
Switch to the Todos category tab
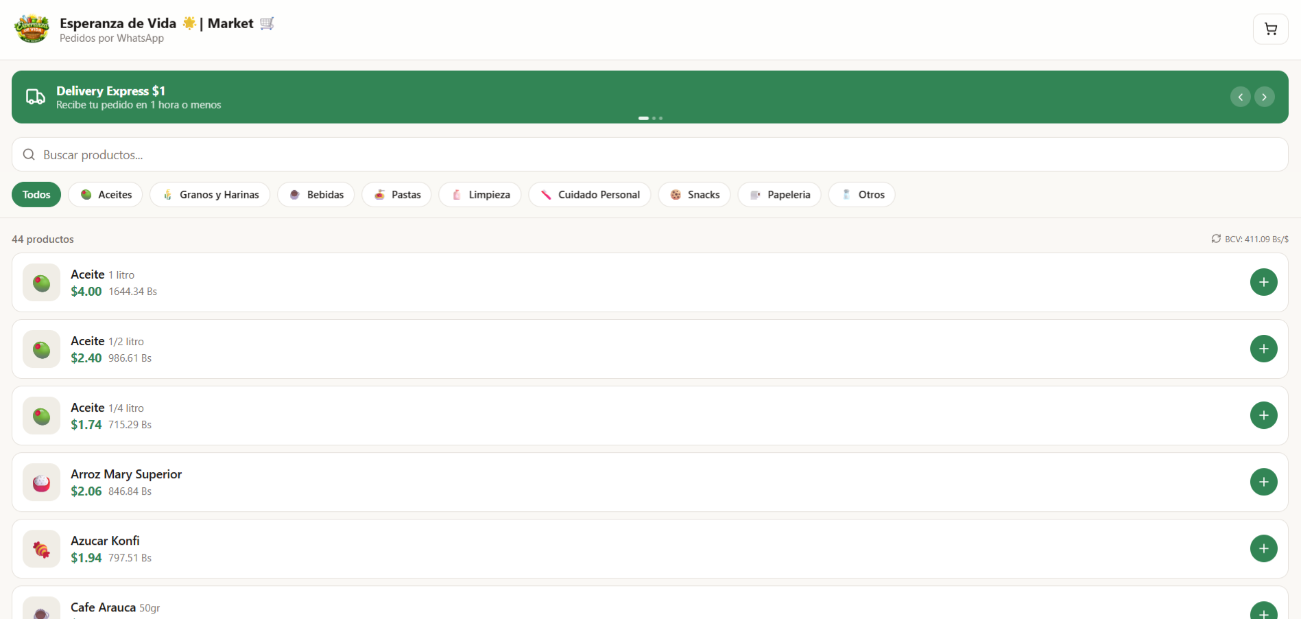(36, 194)
